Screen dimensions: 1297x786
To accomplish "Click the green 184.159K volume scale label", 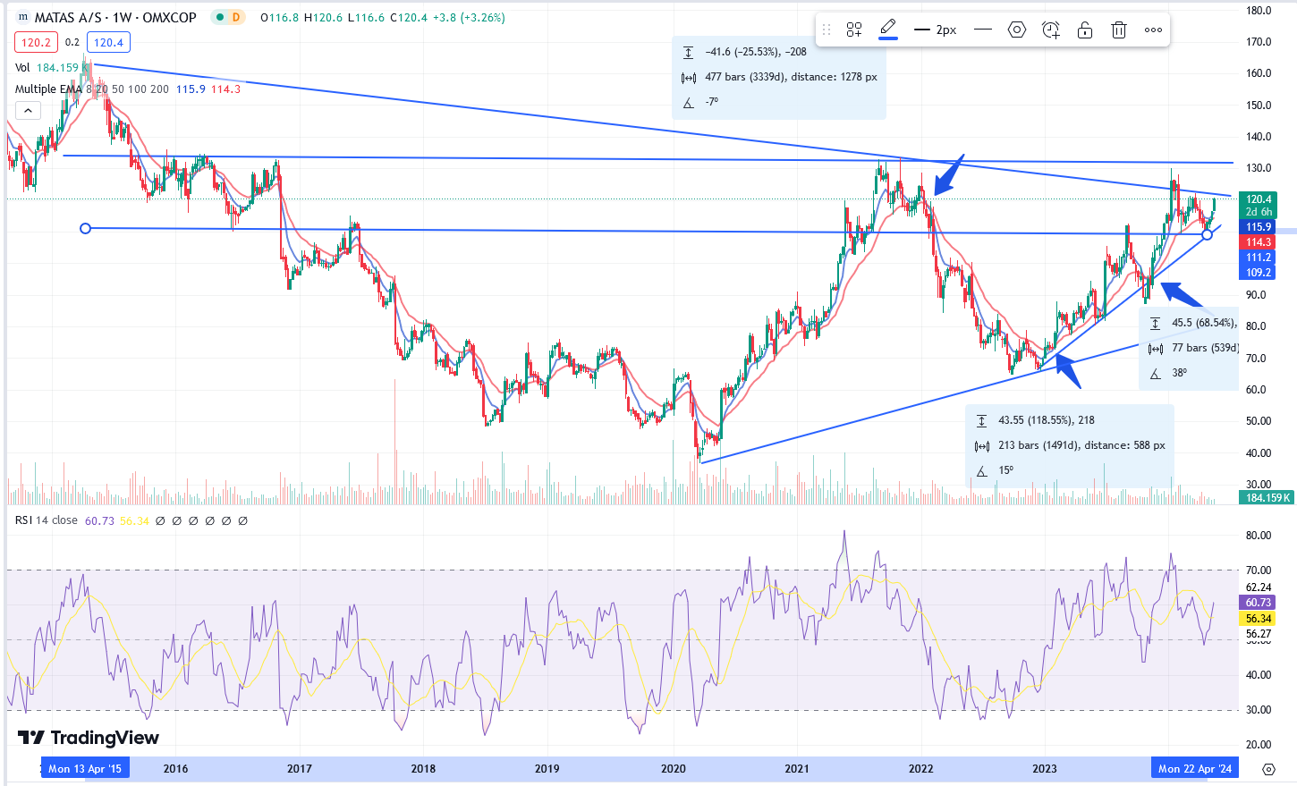I will point(1266,497).
